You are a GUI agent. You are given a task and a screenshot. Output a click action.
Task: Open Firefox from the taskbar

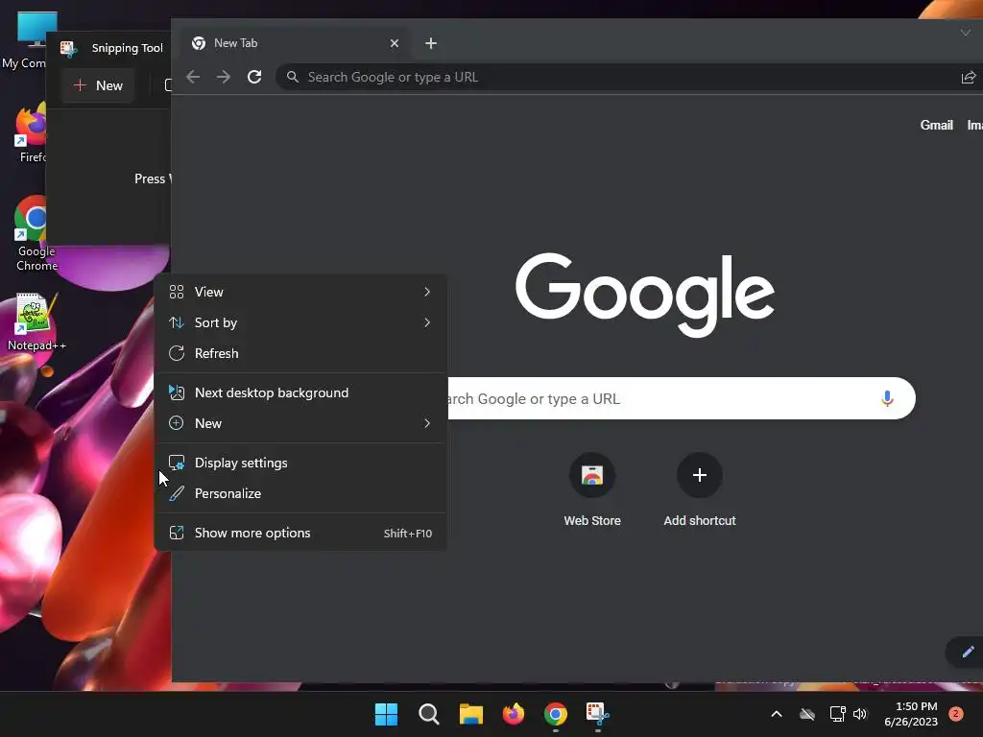tap(514, 714)
